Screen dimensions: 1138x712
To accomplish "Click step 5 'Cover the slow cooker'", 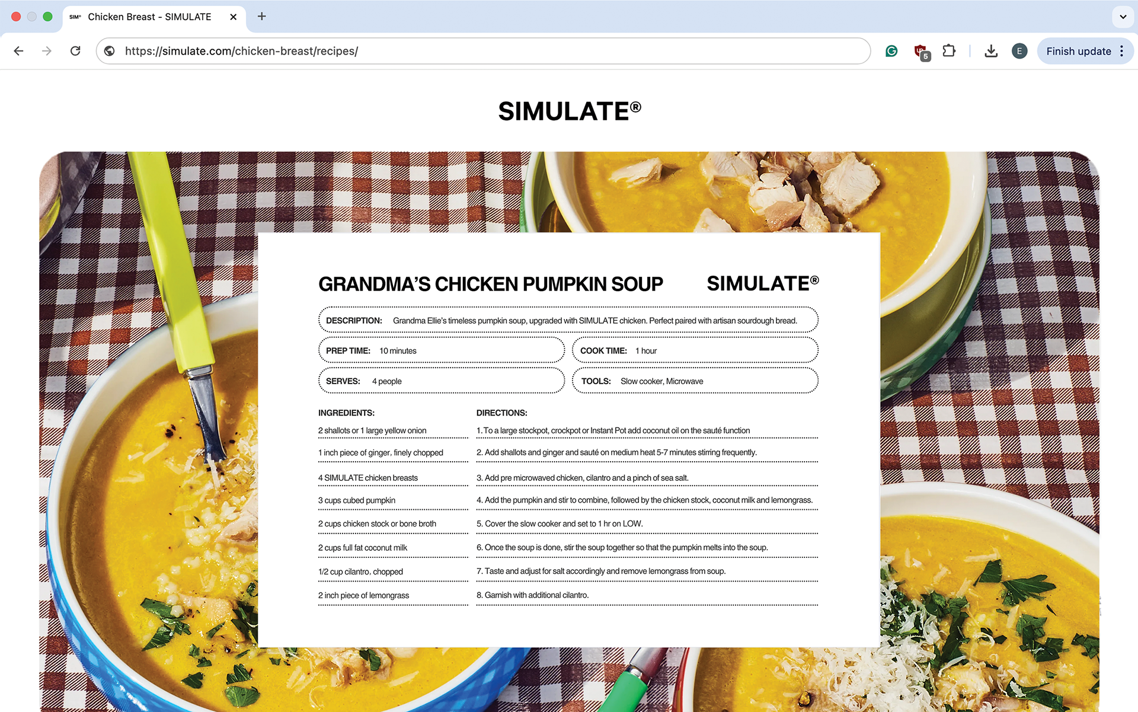I will (x=560, y=523).
